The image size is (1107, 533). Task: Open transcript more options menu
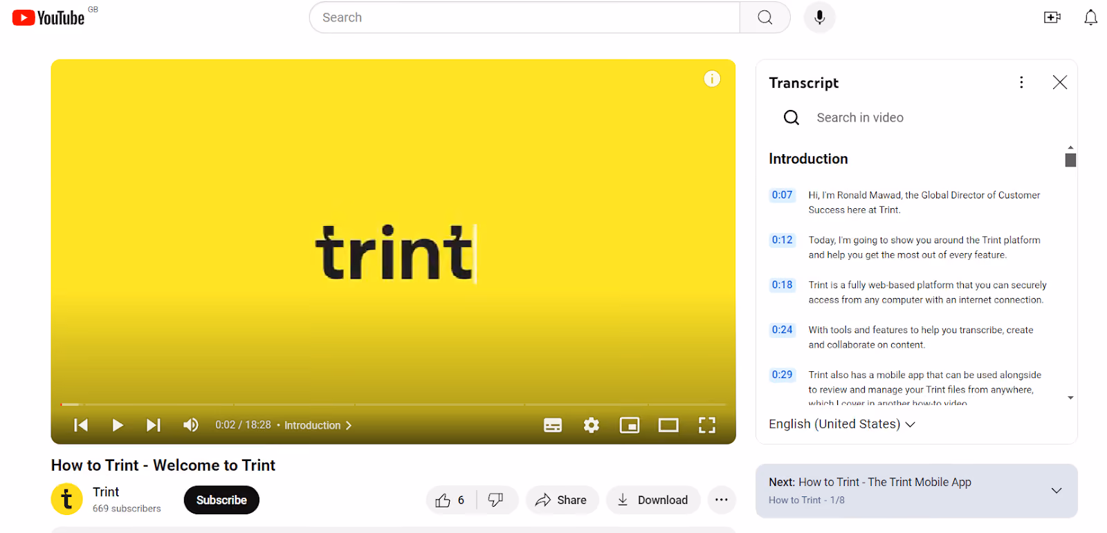point(1021,82)
